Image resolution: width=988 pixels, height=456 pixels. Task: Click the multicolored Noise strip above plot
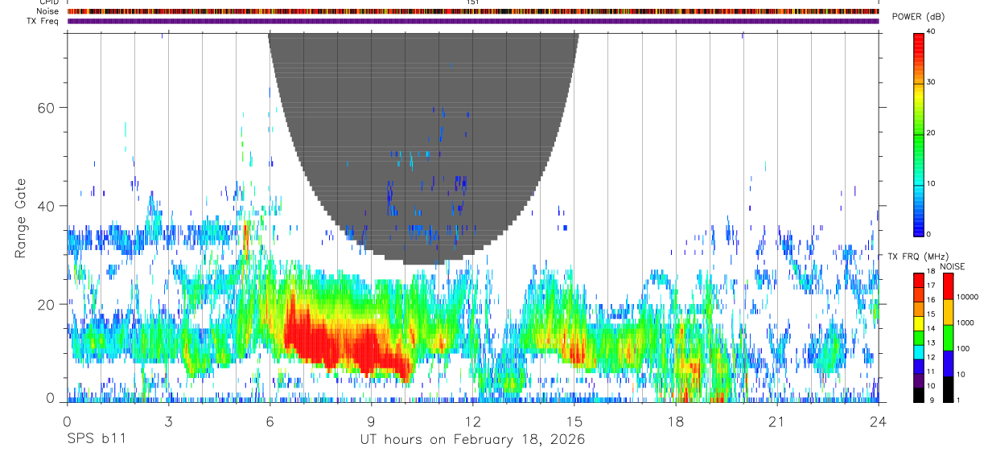click(x=473, y=11)
